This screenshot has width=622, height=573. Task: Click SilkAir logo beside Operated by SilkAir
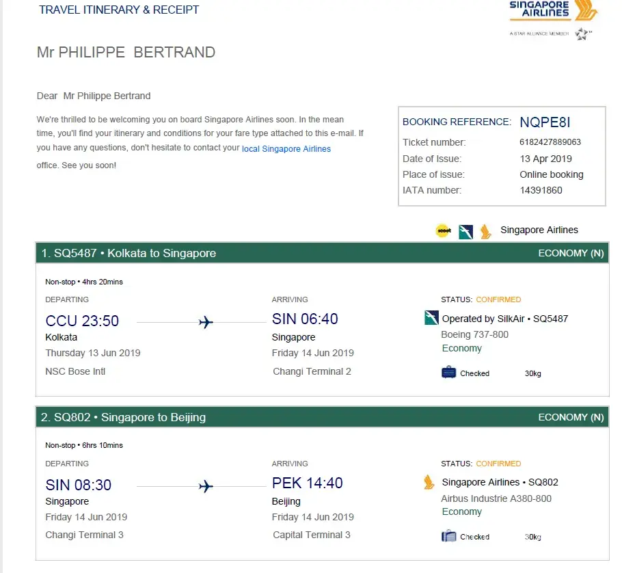pyautogui.click(x=431, y=318)
